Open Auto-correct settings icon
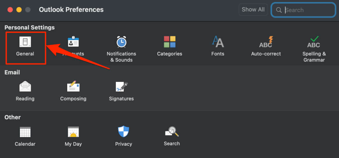Screen dimensions: 339x158 [x=266, y=42]
